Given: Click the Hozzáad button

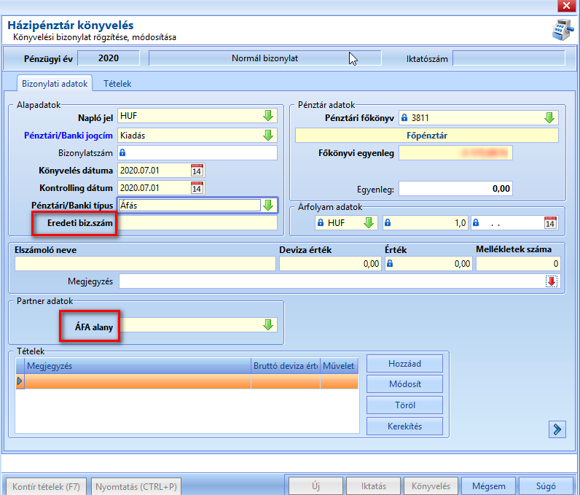Looking at the screenshot, I should tap(404, 364).
